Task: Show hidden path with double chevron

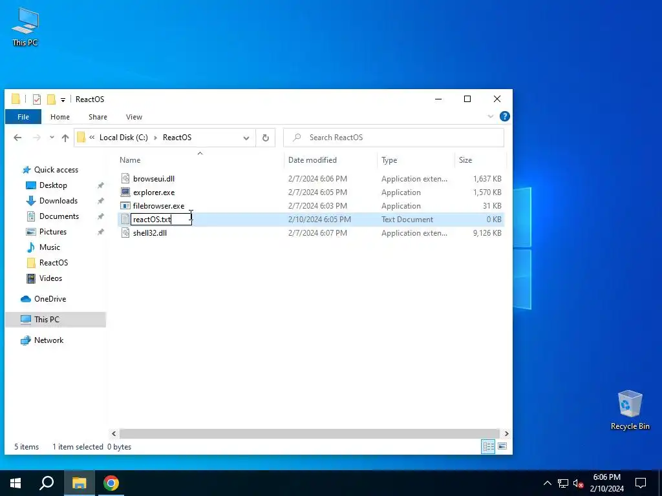Action: (92, 138)
